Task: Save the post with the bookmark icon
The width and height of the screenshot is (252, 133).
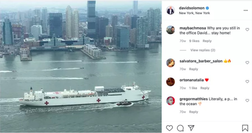Action: pyautogui.click(x=245, y=128)
